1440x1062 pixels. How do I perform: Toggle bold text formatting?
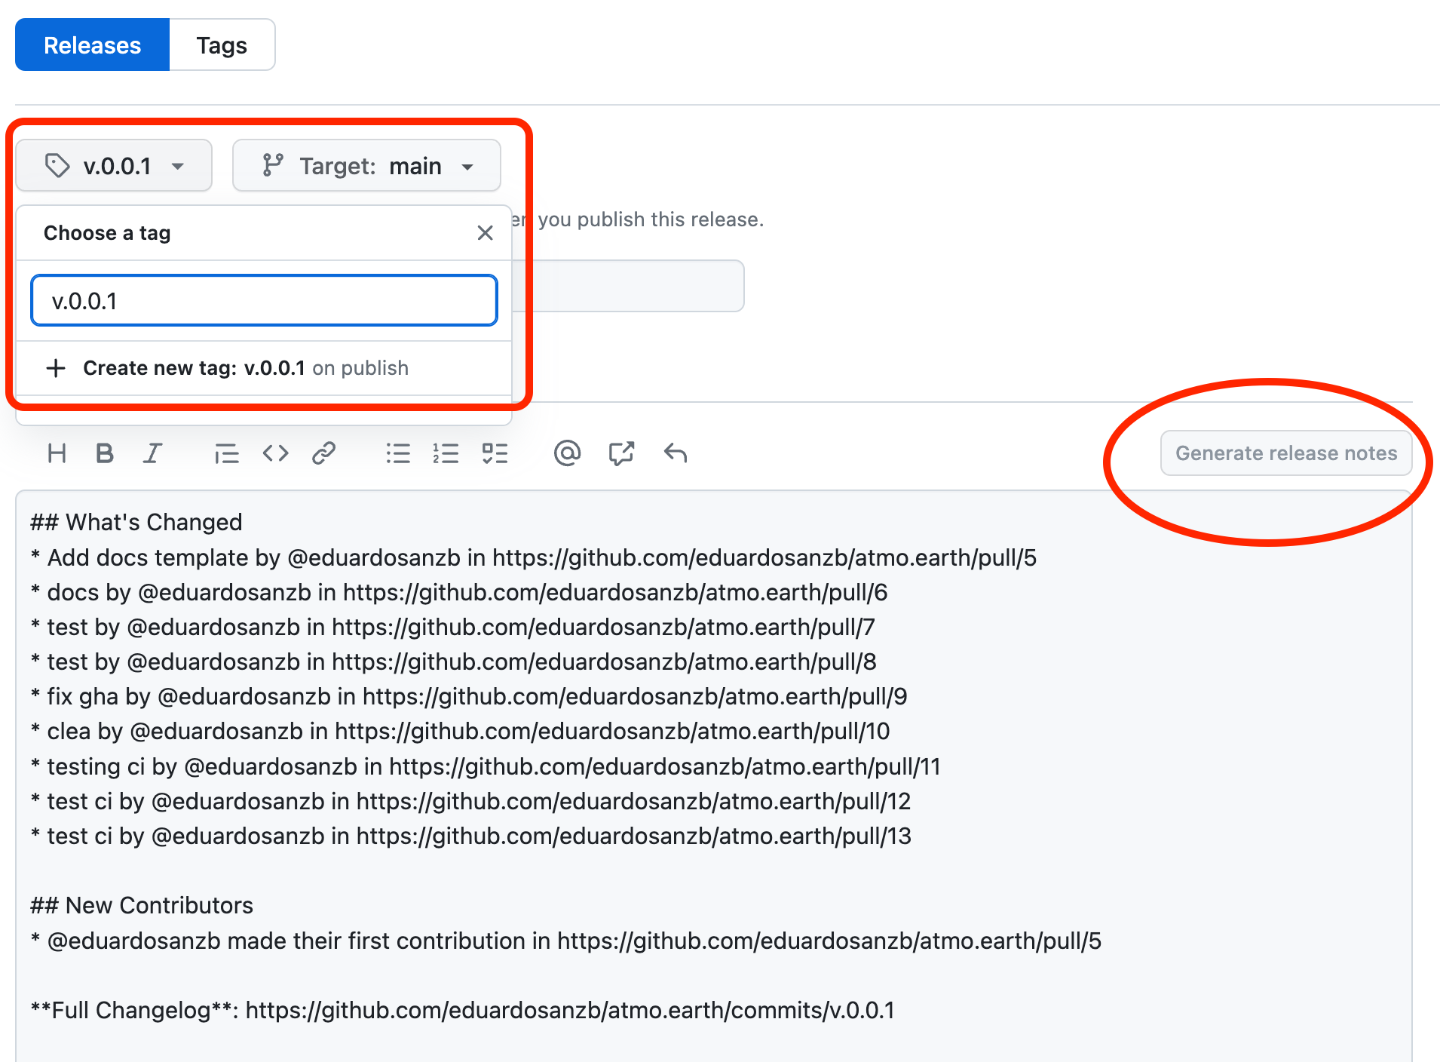coord(105,453)
